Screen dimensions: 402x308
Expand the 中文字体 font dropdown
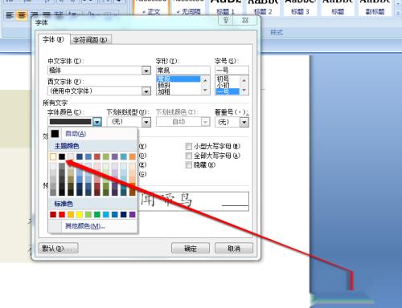point(146,71)
